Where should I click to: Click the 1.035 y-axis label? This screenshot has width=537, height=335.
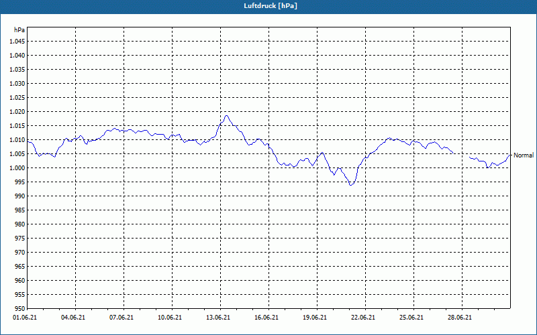click(17, 70)
